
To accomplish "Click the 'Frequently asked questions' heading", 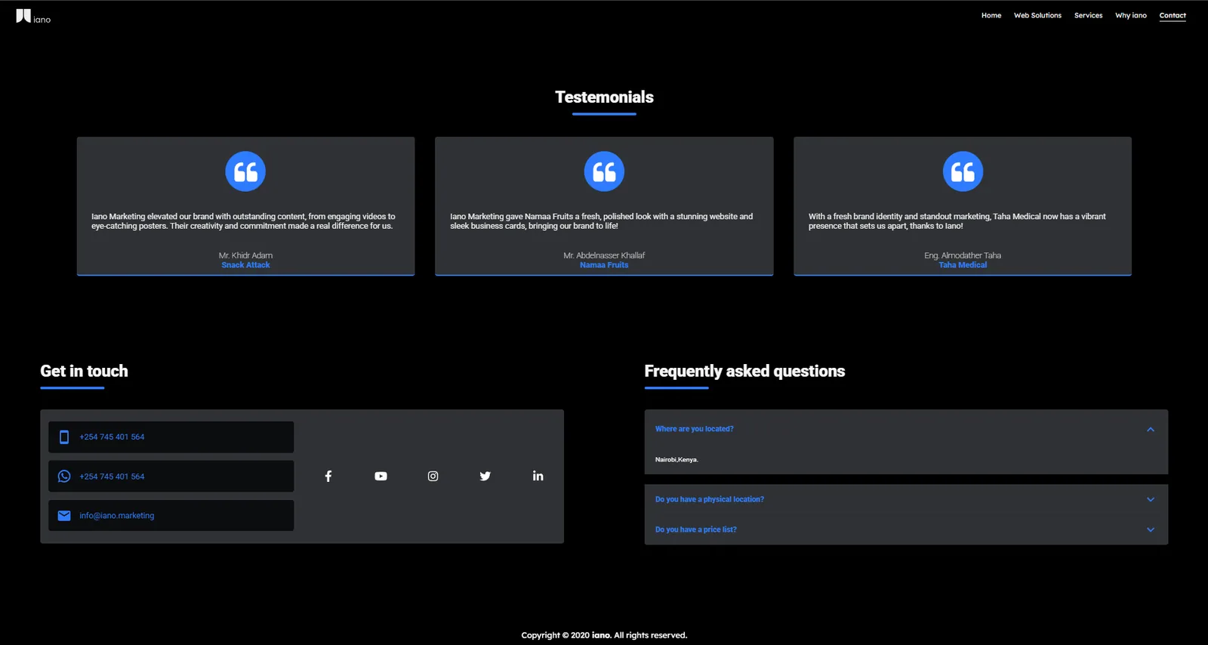I will 744,371.
